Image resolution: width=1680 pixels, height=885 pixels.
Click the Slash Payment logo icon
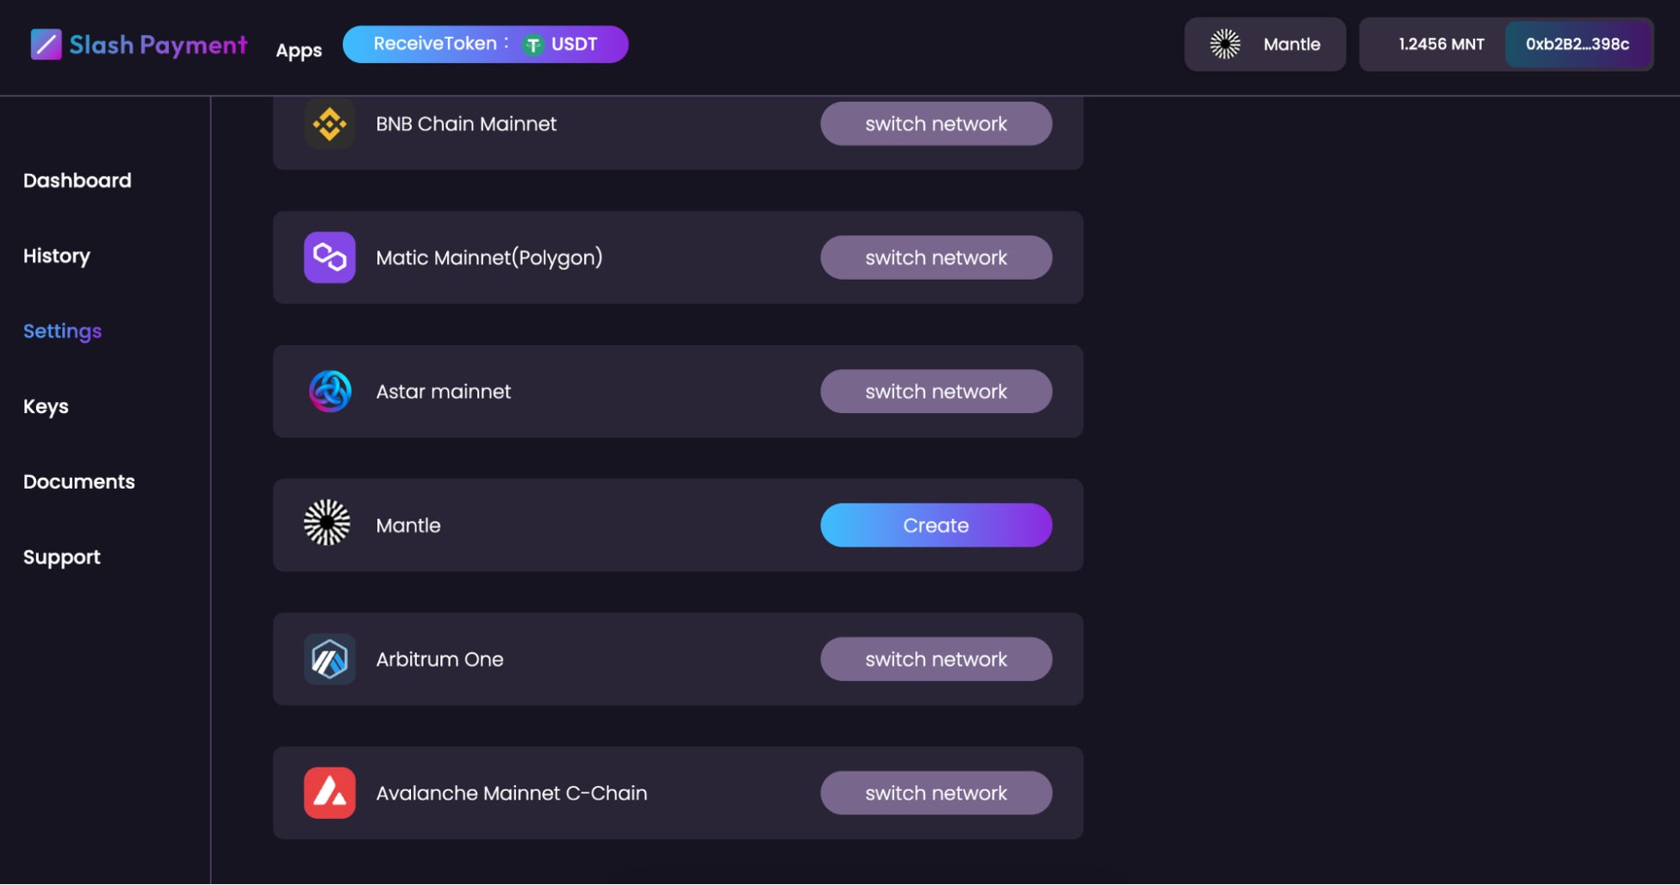pyautogui.click(x=46, y=45)
